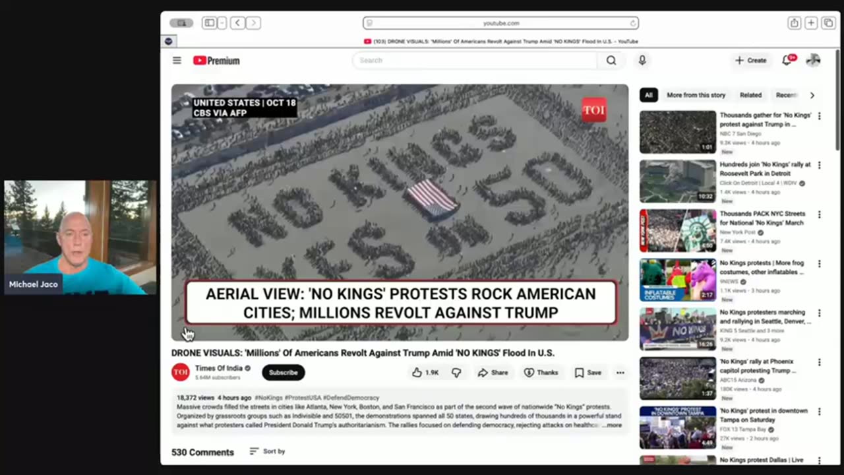Open the sidebar dropdown arrow in Safari

222,23
